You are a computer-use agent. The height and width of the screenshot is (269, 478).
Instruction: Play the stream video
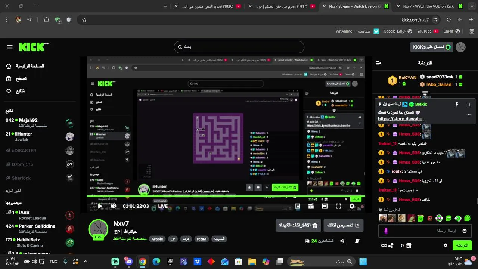100,206
